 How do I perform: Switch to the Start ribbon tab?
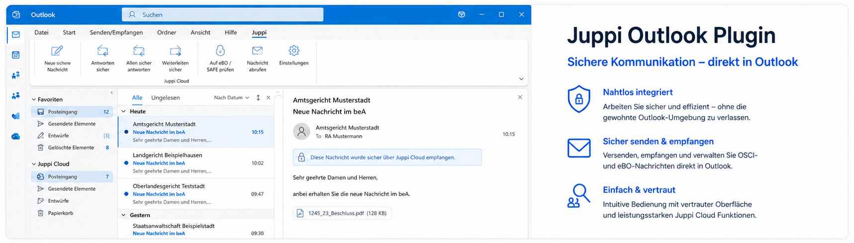click(x=69, y=32)
